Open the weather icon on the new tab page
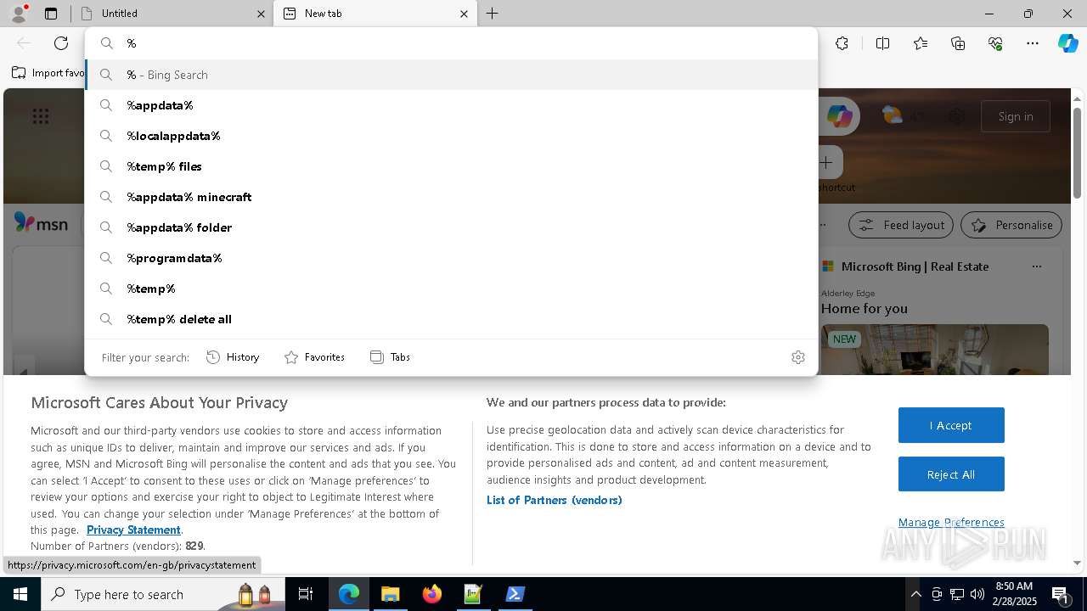This screenshot has height=611, width=1087. click(892, 115)
